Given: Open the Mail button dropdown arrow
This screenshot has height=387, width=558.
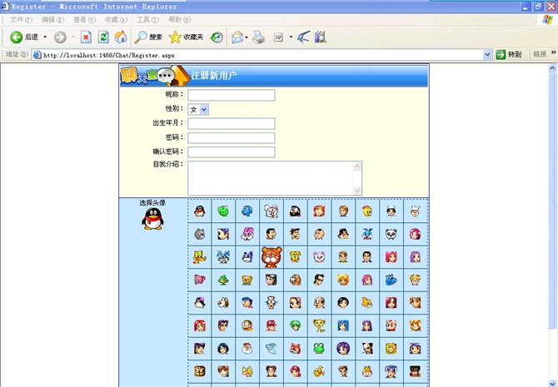Looking at the screenshot, I should point(247,37).
